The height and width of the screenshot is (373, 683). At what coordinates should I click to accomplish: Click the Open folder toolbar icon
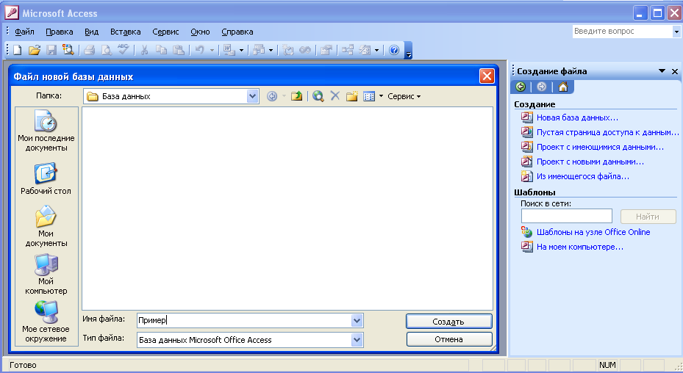click(x=35, y=51)
